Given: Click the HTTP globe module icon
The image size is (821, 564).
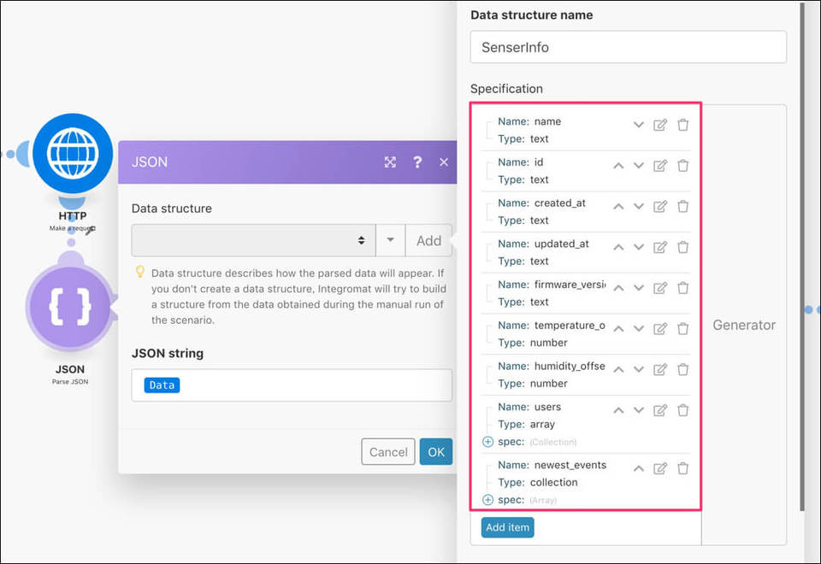Looking at the screenshot, I should click(x=73, y=154).
